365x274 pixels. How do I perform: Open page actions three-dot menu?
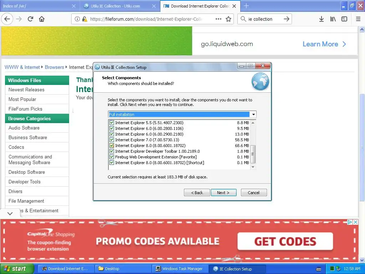point(219,19)
